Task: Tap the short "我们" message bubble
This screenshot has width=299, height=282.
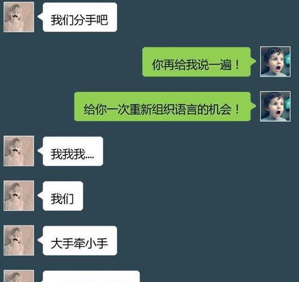Action: (x=63, y=196)
